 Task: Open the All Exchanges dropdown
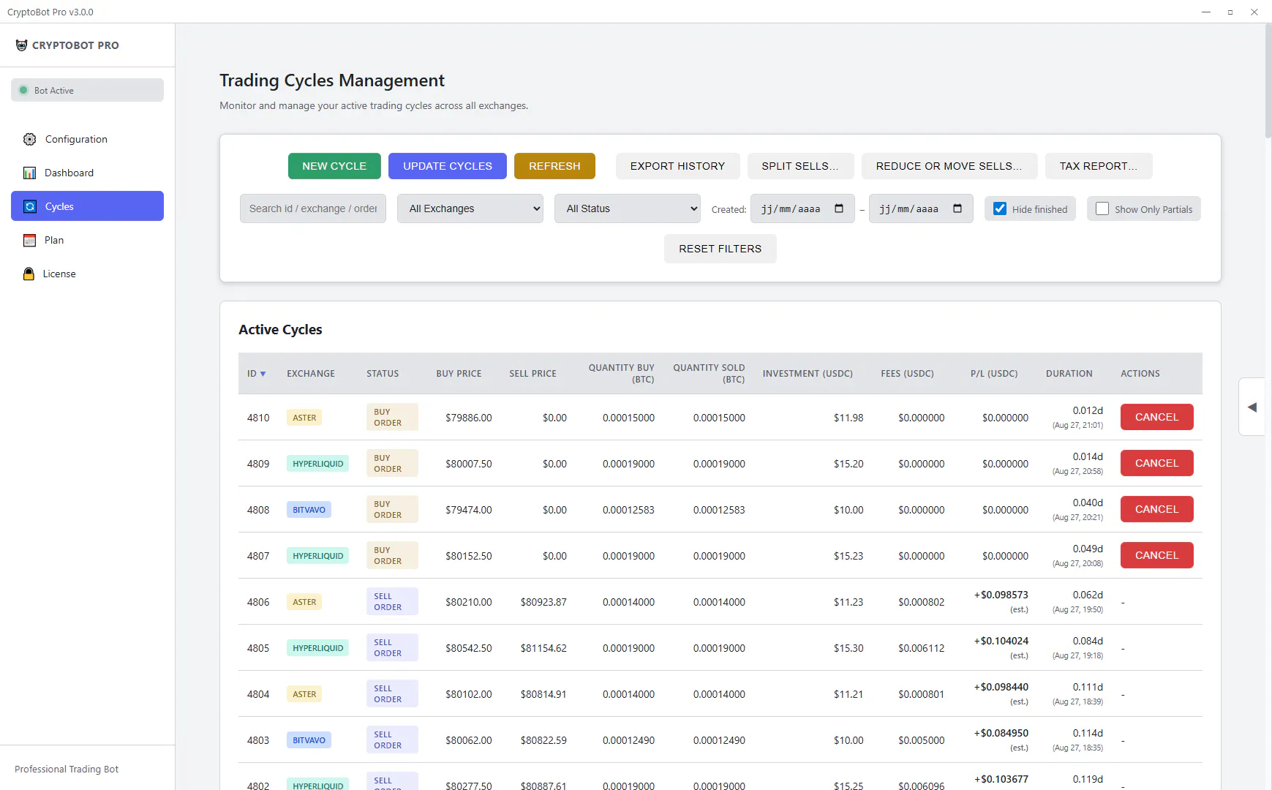[470, 208]
